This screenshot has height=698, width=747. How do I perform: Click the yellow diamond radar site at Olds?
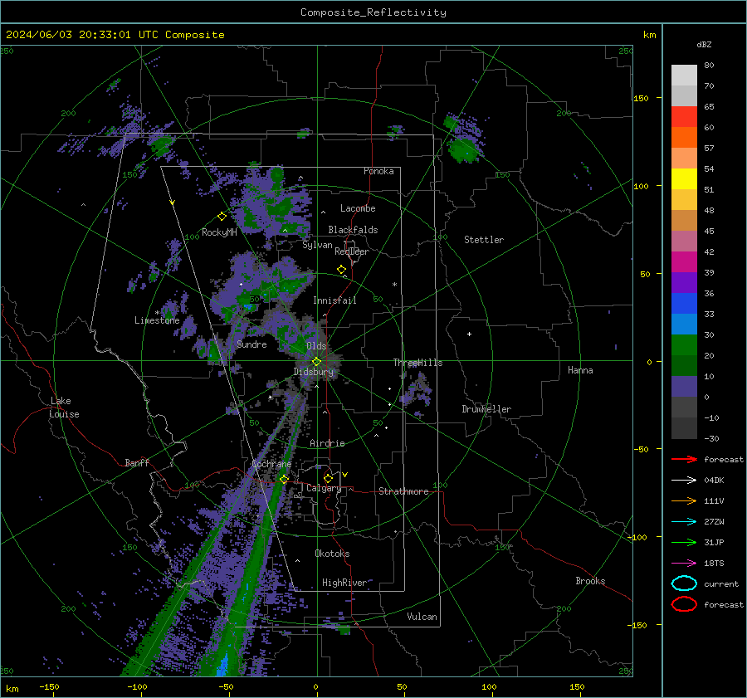pyautogui.click(x=316, y=362)
